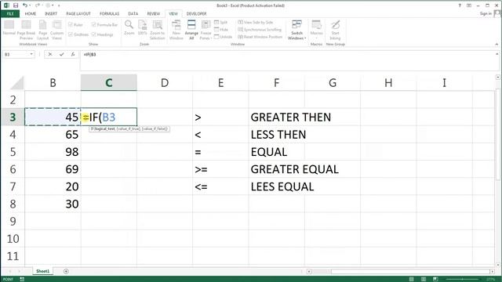The height and width of the screenshot is (282, 502).
Task: Click the >= operator cell
Action: pyautogui.click(x=220, y=169)
